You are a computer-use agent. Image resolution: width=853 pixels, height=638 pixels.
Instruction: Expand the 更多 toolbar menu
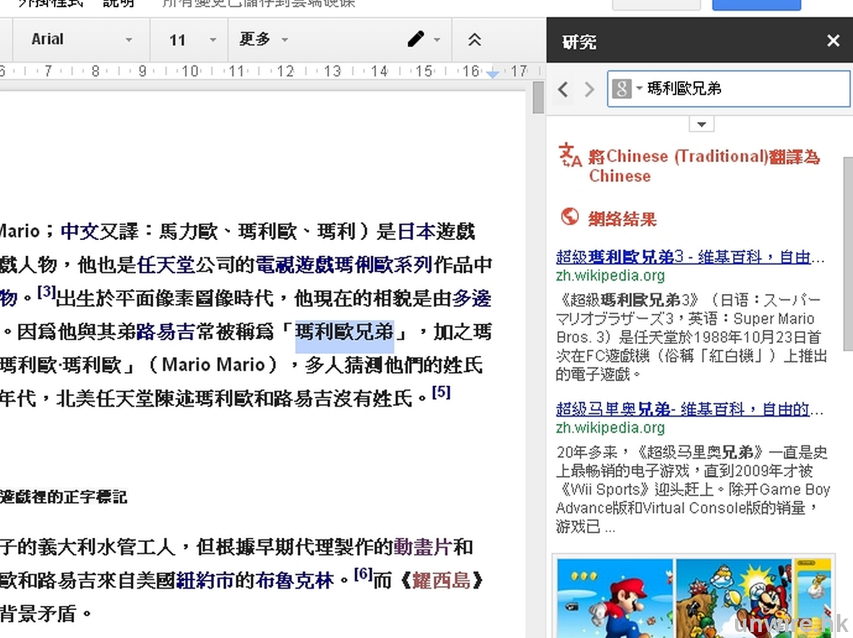pyautogui.click(x=264, y=39)
